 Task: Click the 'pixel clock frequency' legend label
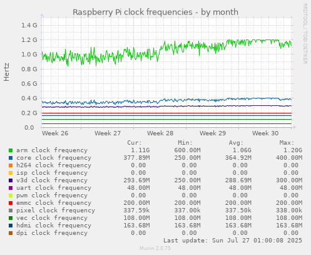coord(56,211)
